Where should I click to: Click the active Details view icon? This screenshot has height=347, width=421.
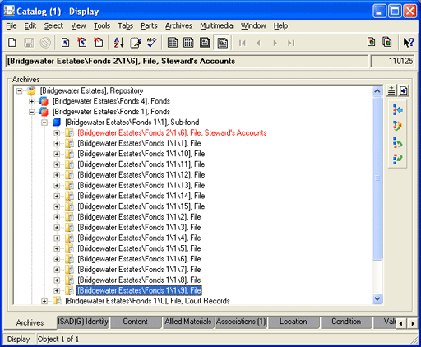pyautogui.click(x=222, y=43)
